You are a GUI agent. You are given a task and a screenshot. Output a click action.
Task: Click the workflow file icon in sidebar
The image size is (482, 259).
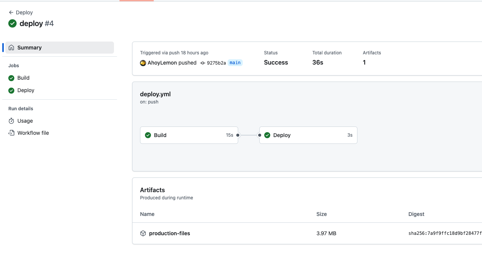11,133
